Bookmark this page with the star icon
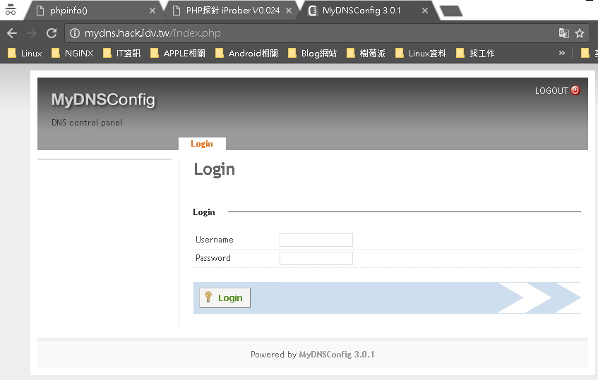 pyautogui.click(x=580, y=34)
